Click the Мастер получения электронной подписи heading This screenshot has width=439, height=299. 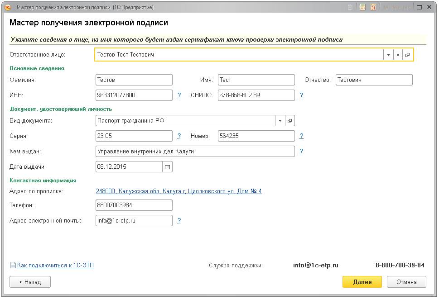click(x=88, y=23)
